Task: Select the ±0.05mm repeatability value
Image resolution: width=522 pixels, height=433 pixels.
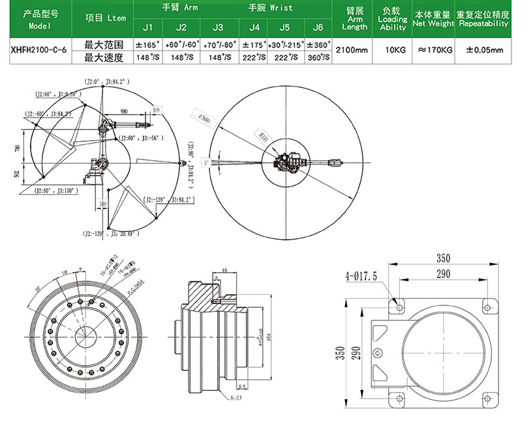Action: coord(483,51)
